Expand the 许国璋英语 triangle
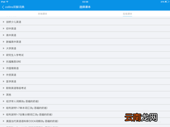This screenshot has height=127, width=170. tap(4, 68)
